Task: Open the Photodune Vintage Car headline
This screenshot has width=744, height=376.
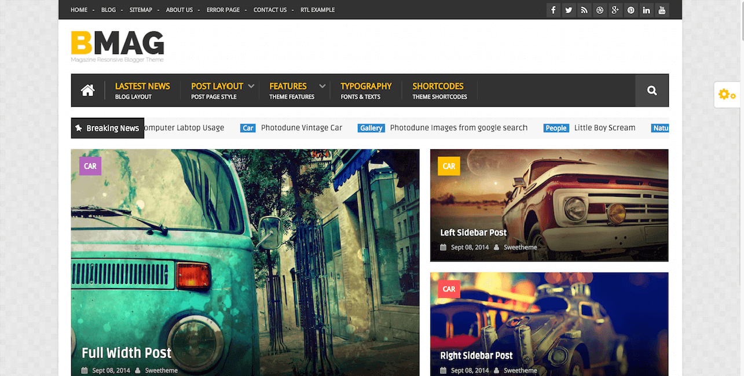Action: [x=302, y=128]
